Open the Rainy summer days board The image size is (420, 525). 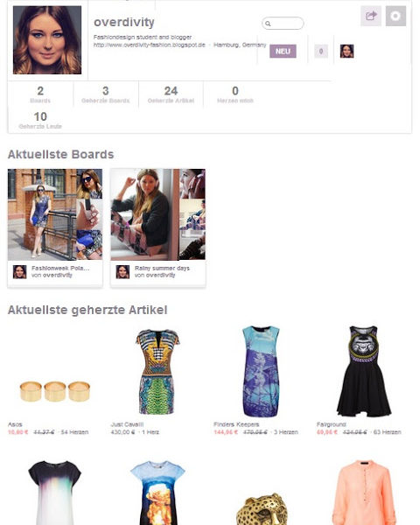157,214
